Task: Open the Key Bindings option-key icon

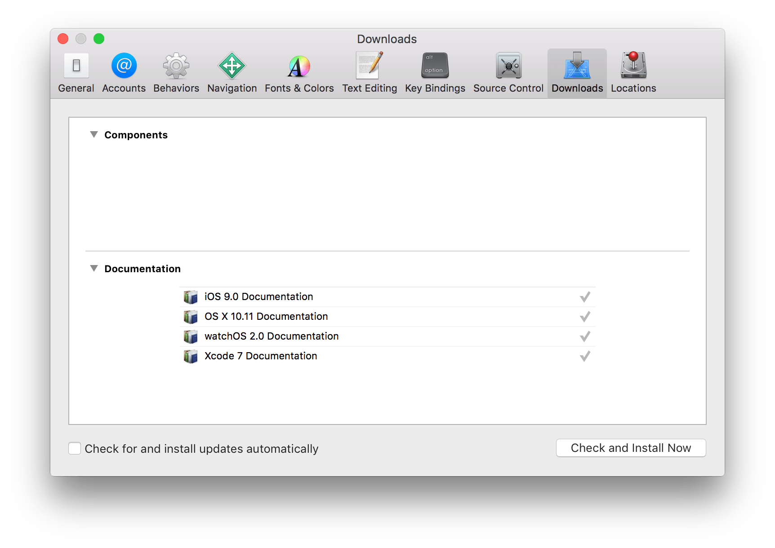Action: coord(435,66)
